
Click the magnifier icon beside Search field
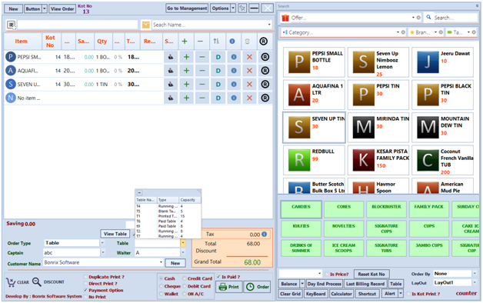tap(428, 17)
